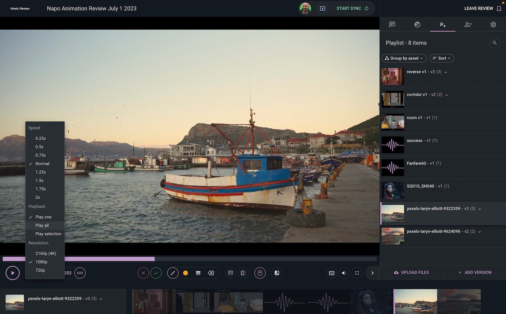Image resolution: width=506 pixels, height=314 pixels.
Task: Toggle the loop playback button
Action: pyautogui.click(x=80, y=273)
